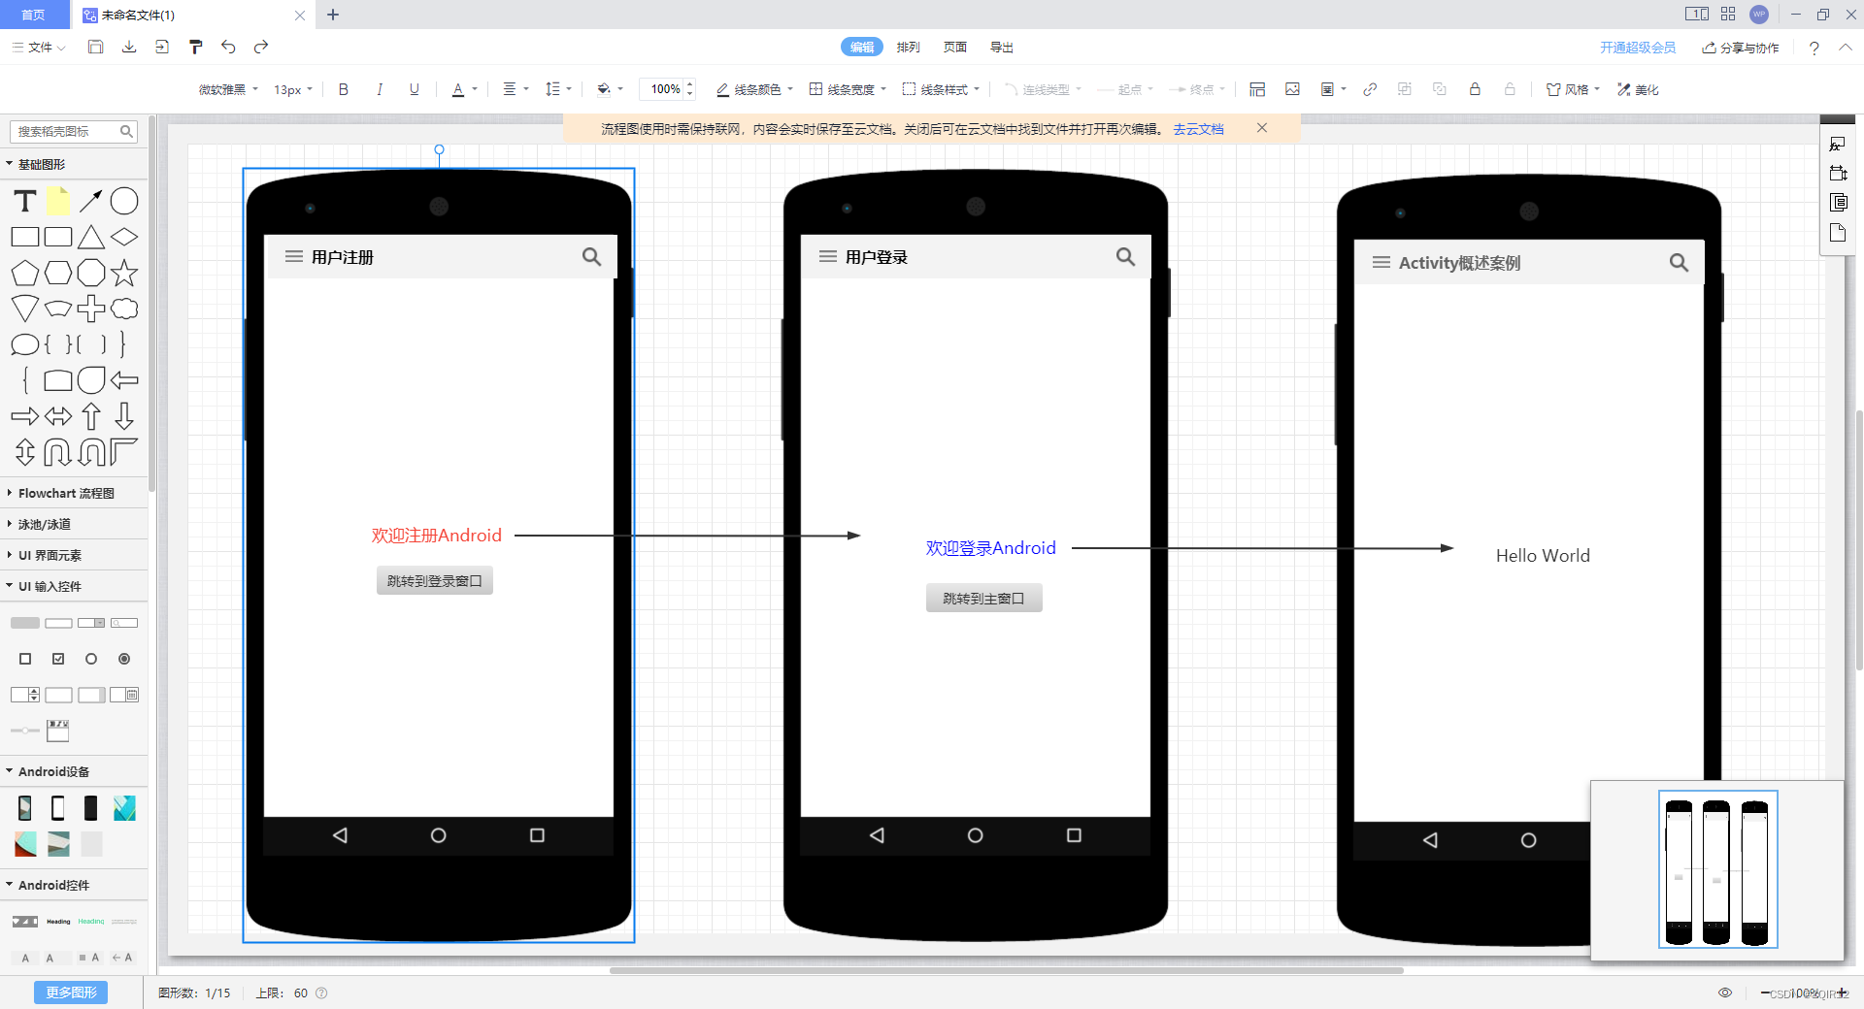Switch to the 页面 tab
This screenshot has height=1009, width=1864.
(x=955, y=47)
